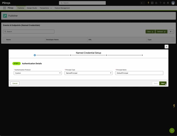
Task: Sort by the URL column header
Action: tap(90, 40)
